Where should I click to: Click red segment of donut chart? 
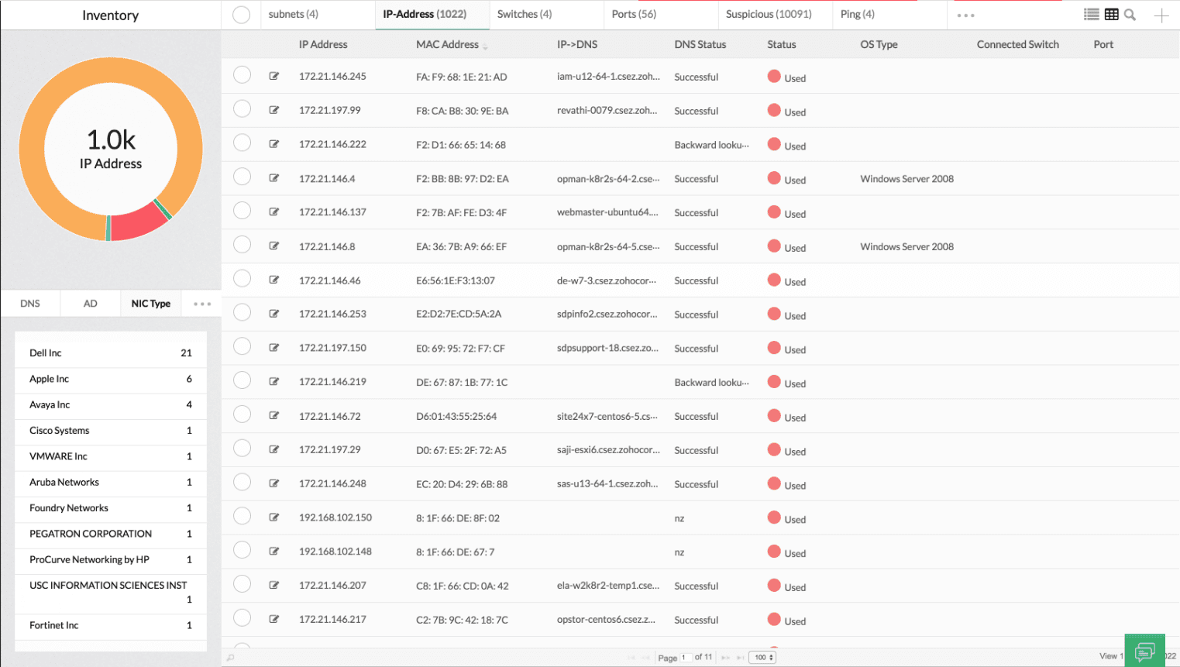pyautogui.click(x=139, y=222)
